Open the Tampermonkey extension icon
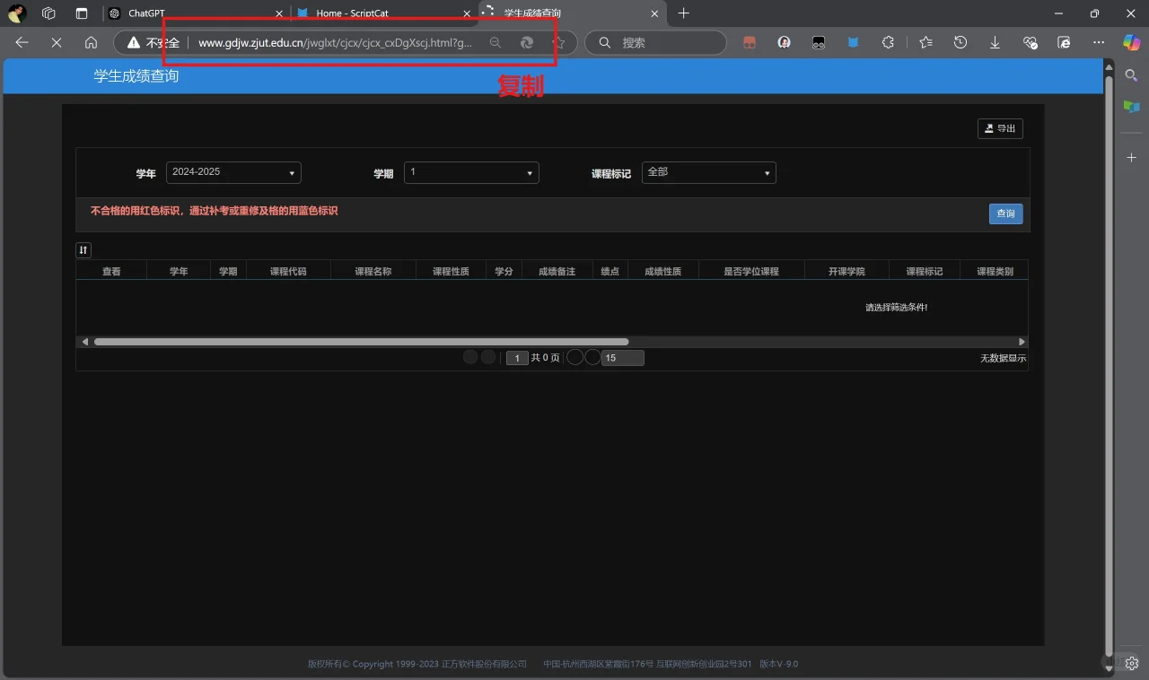The width and height of the screenshot is (1149, 680). (x=819, y=42)
